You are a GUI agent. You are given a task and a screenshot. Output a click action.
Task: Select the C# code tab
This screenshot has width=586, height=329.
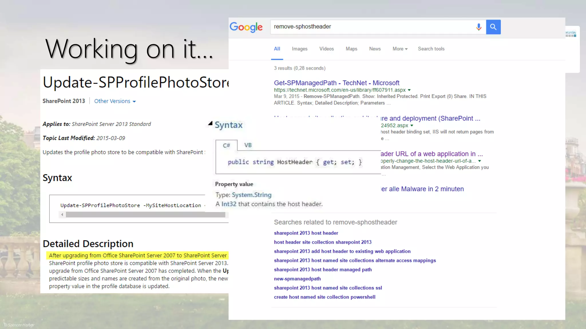pyautogui.click(x=226, y=145)
